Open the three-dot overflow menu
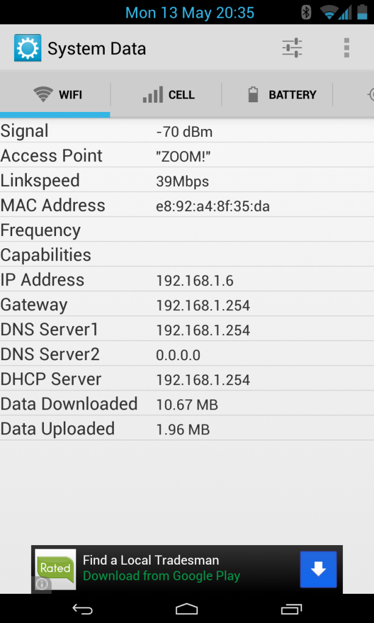Viewport: 374px width, 623px height. 347,48
